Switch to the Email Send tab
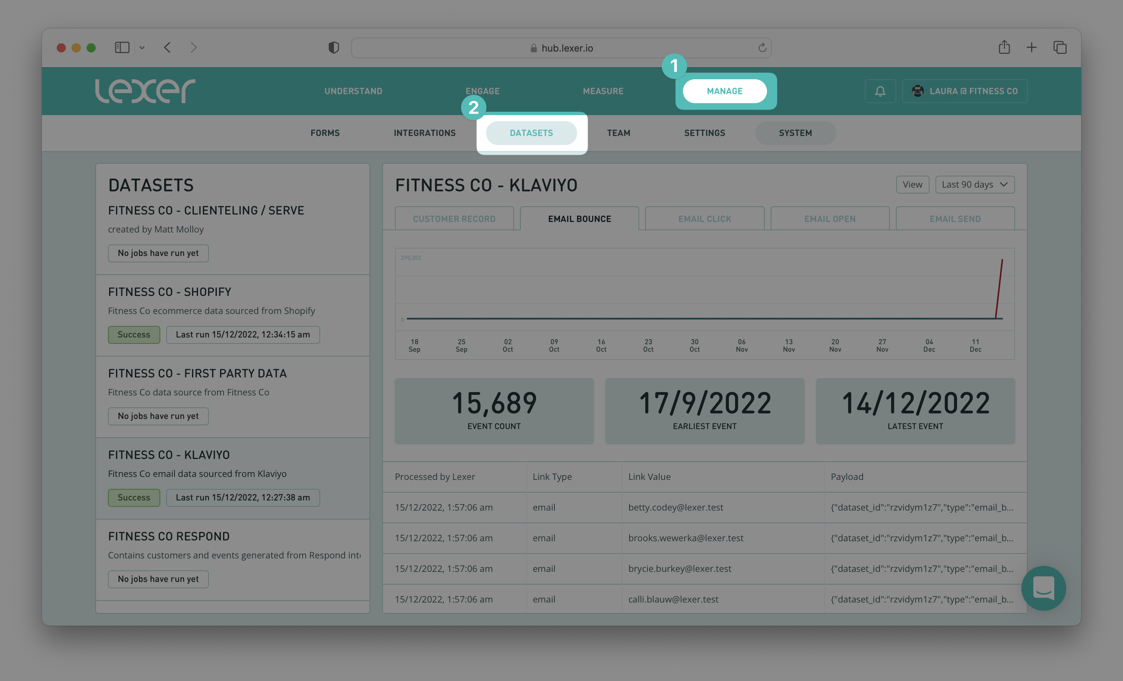 [955, 219]
